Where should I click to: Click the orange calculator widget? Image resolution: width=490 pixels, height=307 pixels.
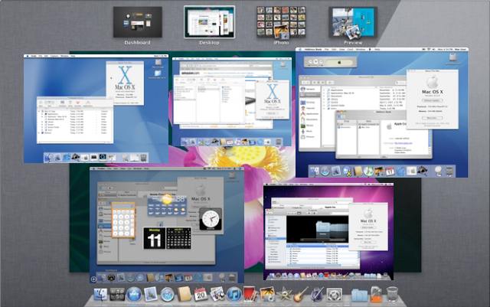pos(123,220)
